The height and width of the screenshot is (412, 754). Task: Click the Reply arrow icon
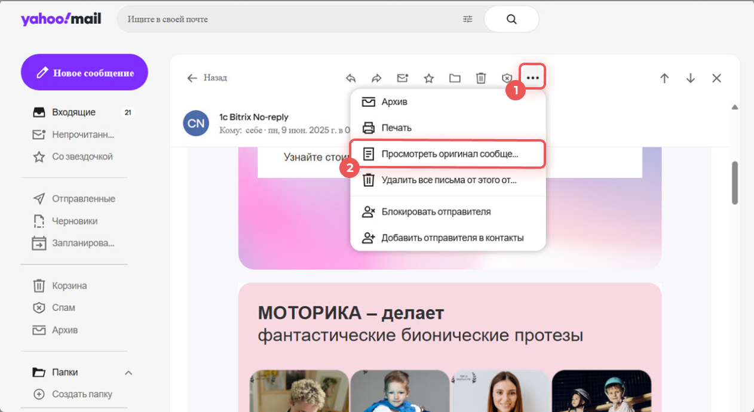[351, 78]
